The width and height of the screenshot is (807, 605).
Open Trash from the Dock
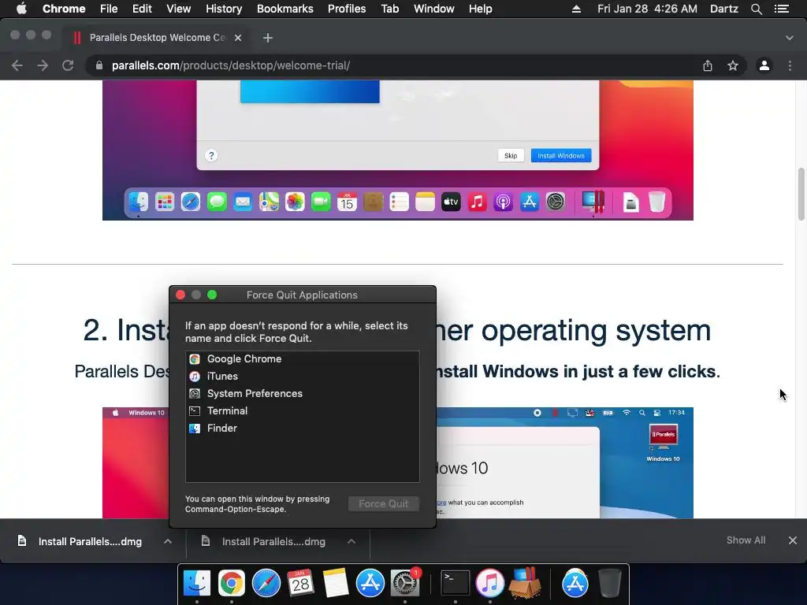610,584
